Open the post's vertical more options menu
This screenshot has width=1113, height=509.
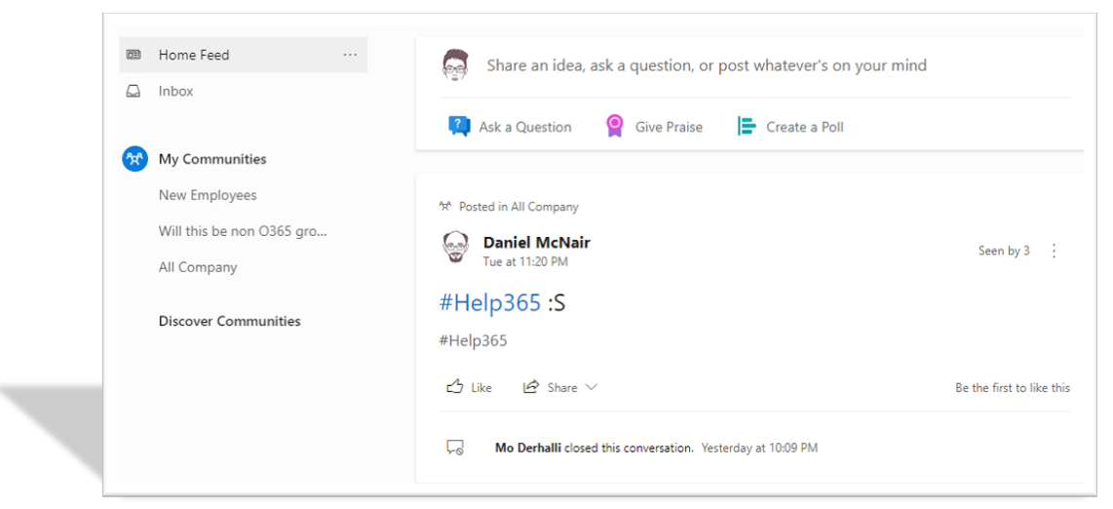tap(1054, 251)
